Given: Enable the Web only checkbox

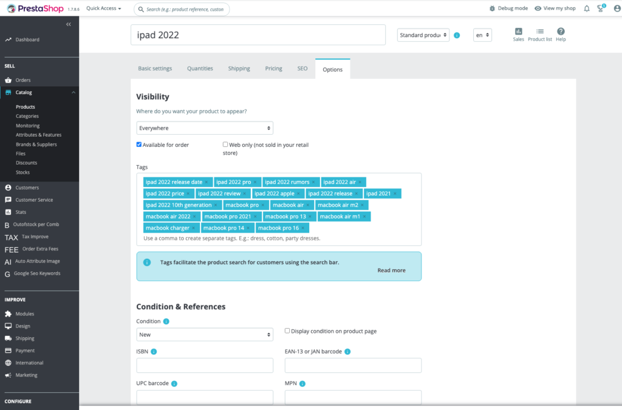Looking at the screenshot, I should (x=225, y=145).
